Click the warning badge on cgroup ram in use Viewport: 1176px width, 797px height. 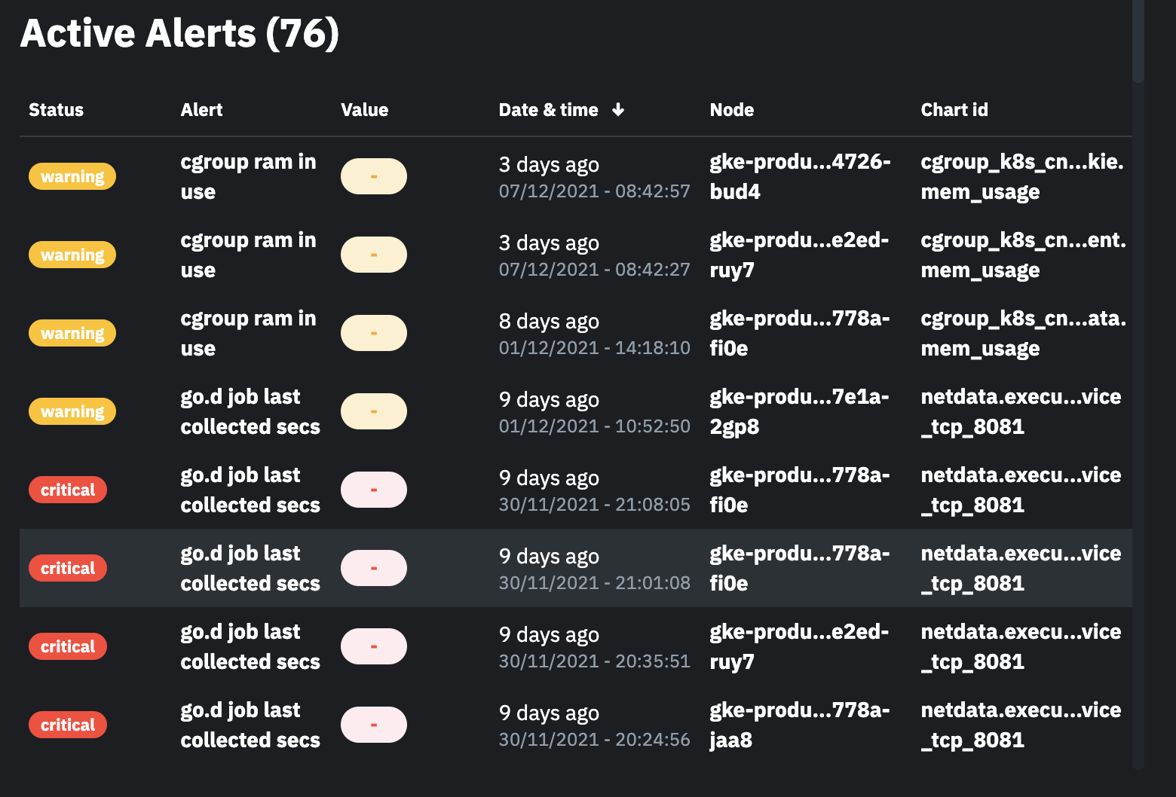click(x=72, y=176)
